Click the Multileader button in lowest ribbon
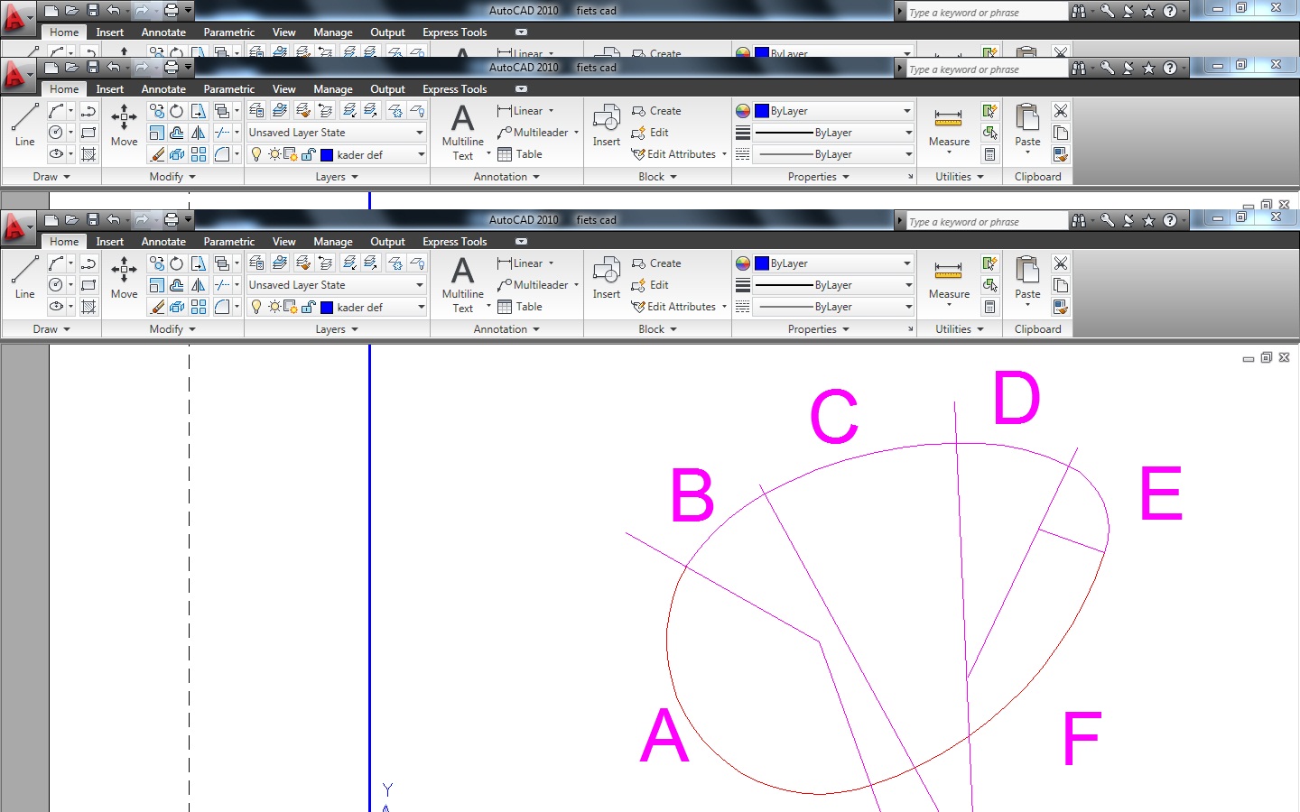The width and height of the screenshot is (1300, 812). coord(538,284)
